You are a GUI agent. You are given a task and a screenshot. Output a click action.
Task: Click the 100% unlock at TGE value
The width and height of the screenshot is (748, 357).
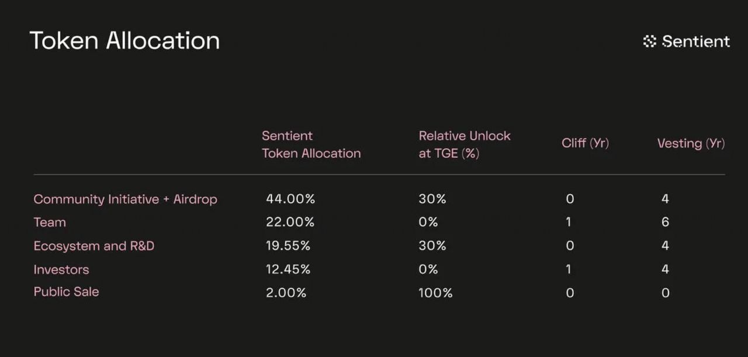435,293
